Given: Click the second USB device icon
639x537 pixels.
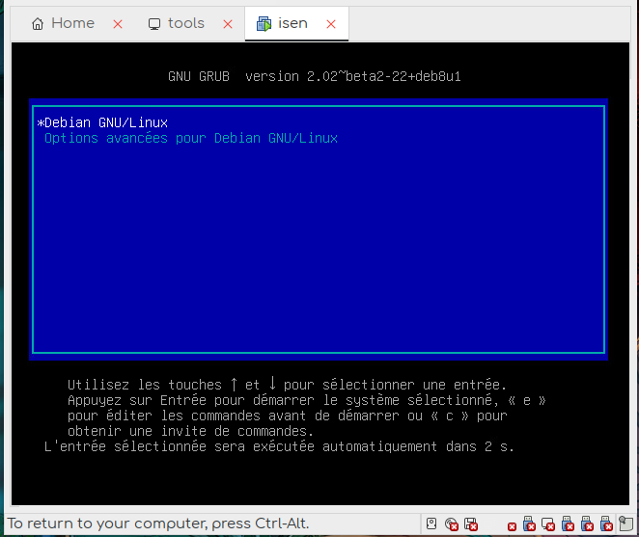Looking at the screenshot, I should (568, 524).
